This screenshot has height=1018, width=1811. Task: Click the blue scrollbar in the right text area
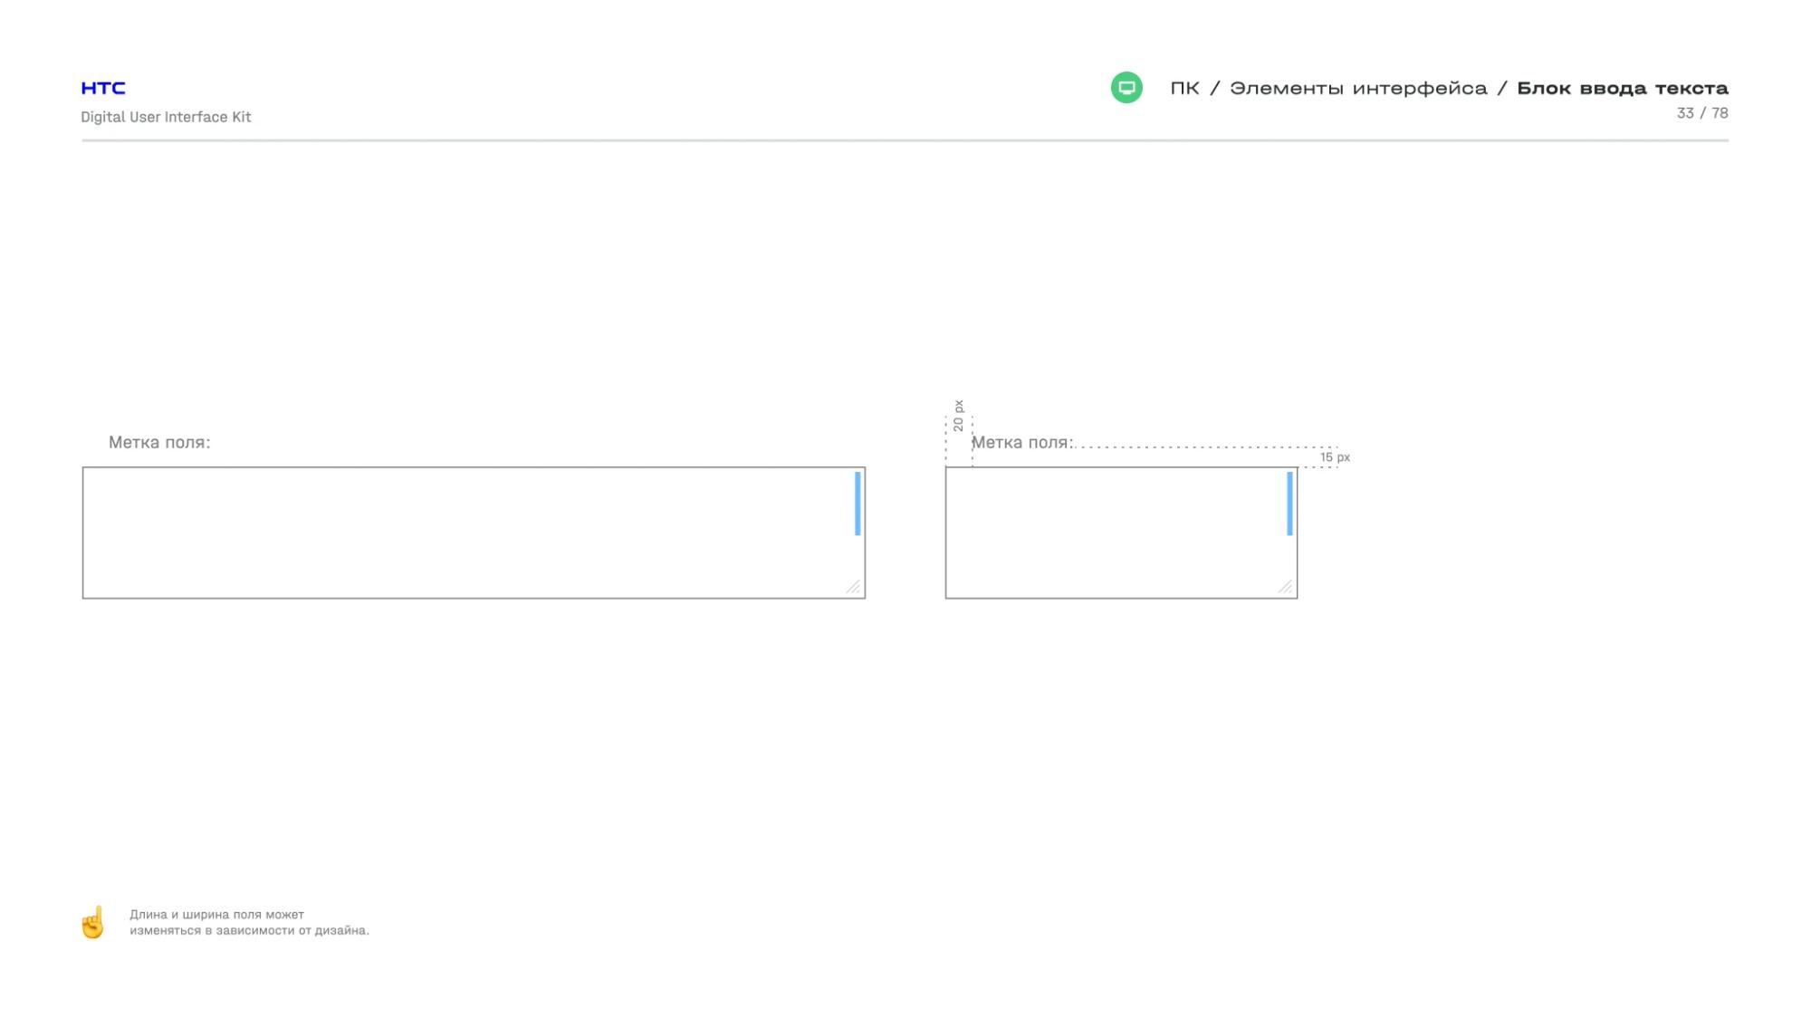1289,504
